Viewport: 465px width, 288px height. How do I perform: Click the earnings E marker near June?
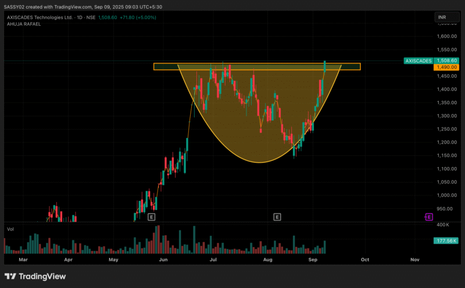pyautogui.click(x=151, y=217)
